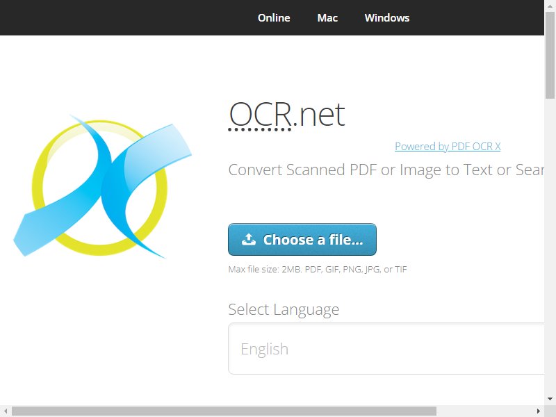Click the horizontal scrollbar thumb
The image size is (556, 417).
click(x=224, y=411)
